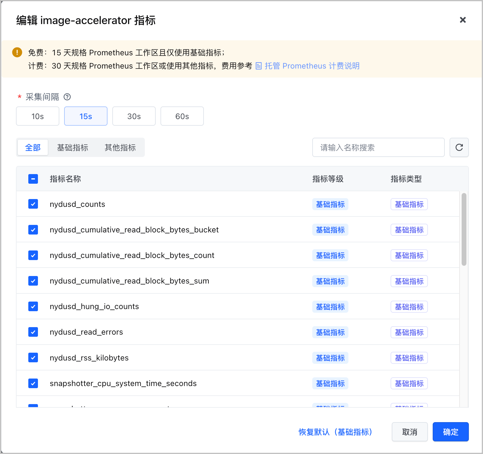Screen dimensions: 483x454
Task: Click the nydusd_counts metric name
Action: pyautogui.click(x=77, y=204)
